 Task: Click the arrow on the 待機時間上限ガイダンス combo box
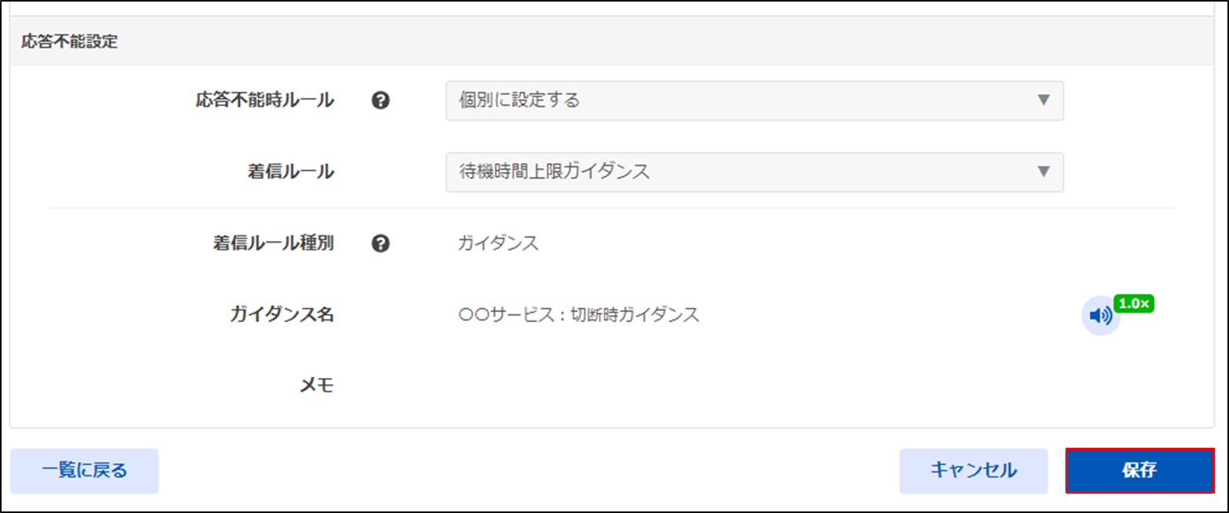pos(1044,172)
